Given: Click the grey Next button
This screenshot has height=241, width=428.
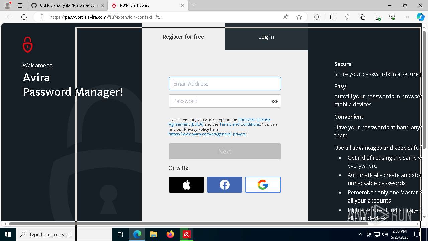Looking at the screenshot, I should point(225,151).
